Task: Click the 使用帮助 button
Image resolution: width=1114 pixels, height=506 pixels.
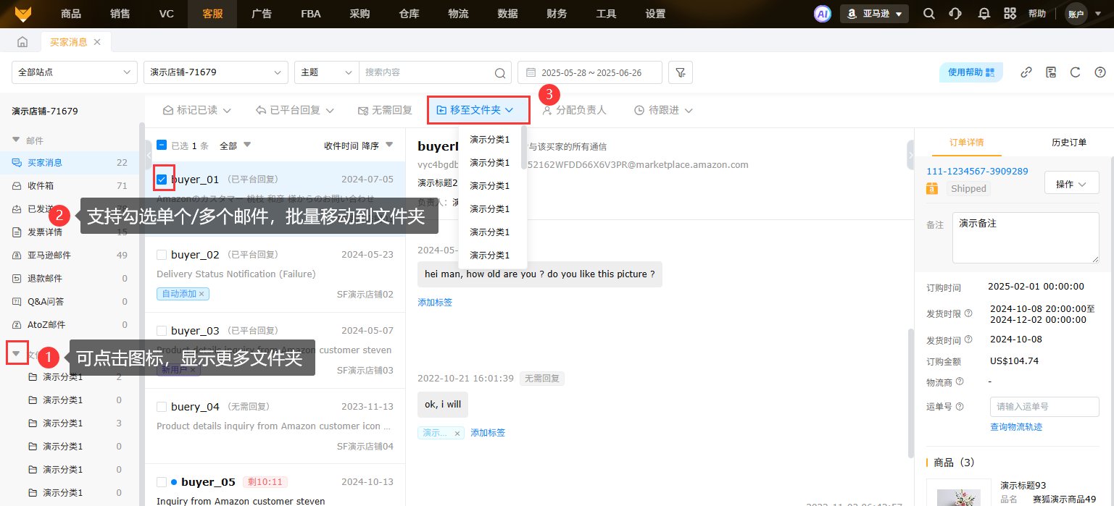Action: pos(970,72)
